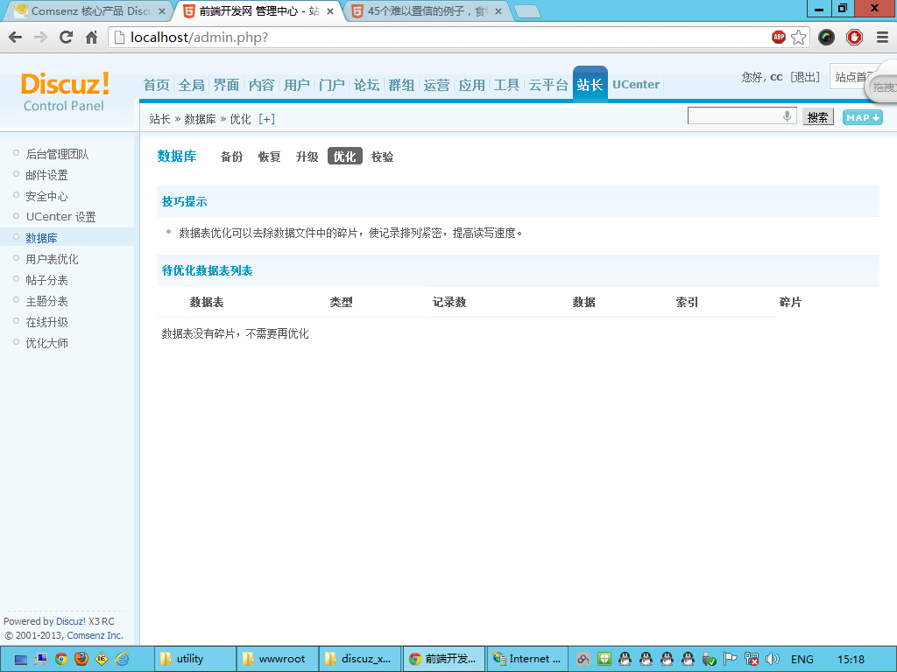Expand the MAP dropdown button
The image size is (897, 672).
862,117
